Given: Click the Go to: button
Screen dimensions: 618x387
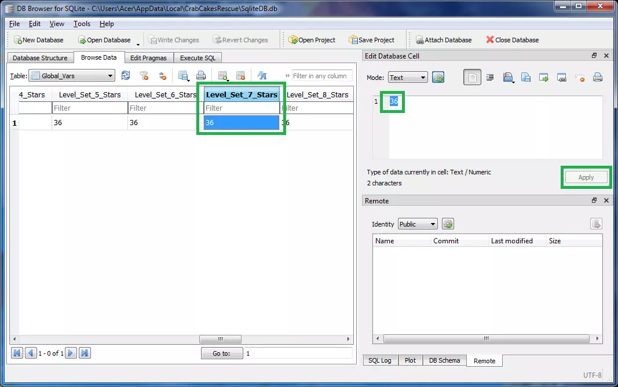Looking at the screenshot, I should pos(221,353).
